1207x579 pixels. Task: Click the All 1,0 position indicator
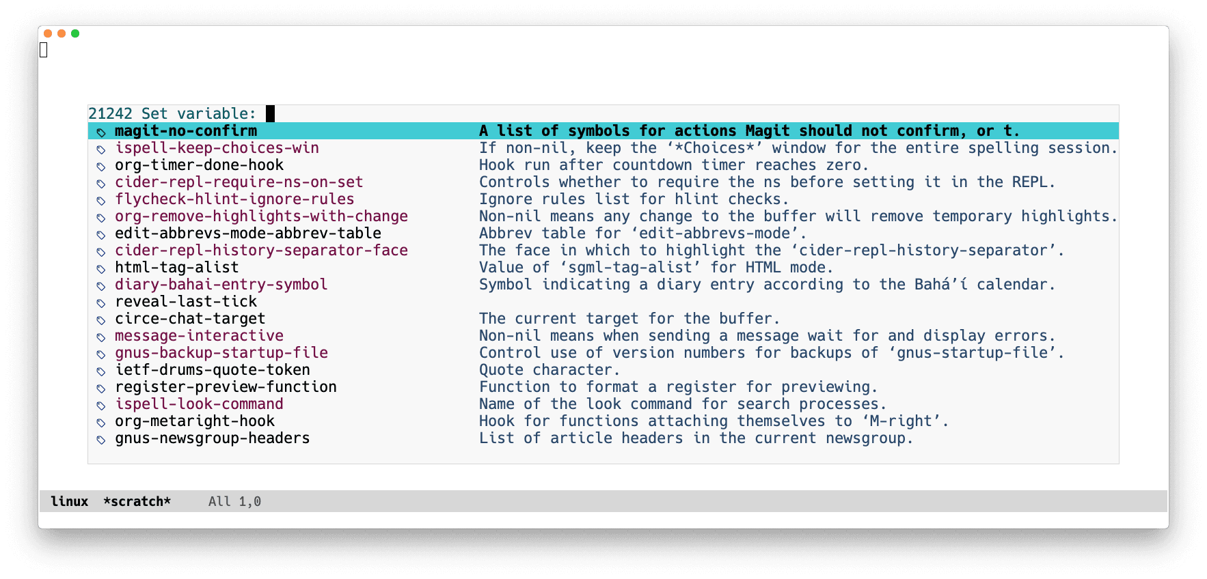click(234, 501)
